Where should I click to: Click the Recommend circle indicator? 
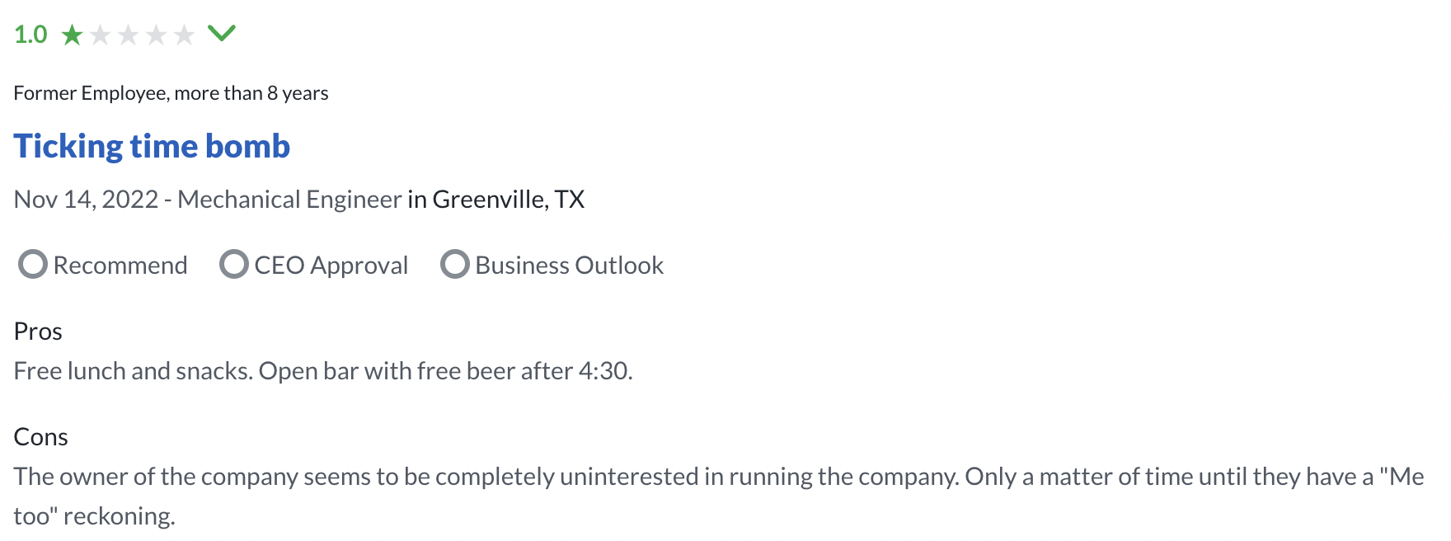click(33, 264)
